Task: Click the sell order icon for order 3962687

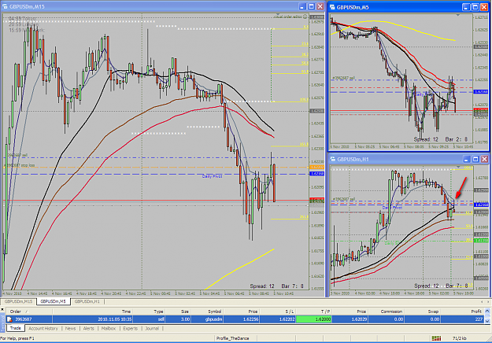Action: (x=9, y=319)
